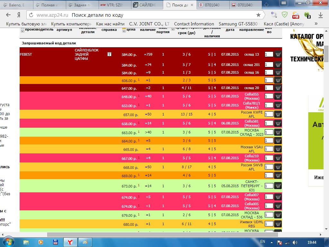Switch to the Baleno browser tab
This screenshot has width=329, height=247.
pyautogui.click(x=16, y=5)
